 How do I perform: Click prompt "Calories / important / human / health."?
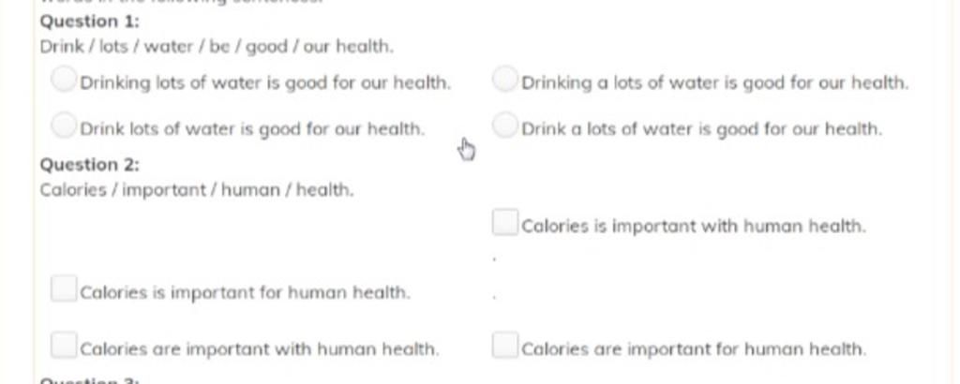pyautogui.click(x=197, y=190)
